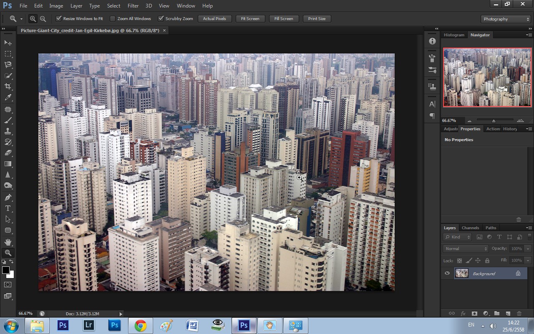Click the Actual Pixels button

click(x=214, y=19)
